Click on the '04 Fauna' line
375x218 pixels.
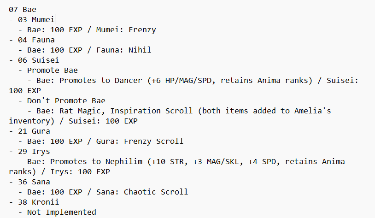click(x=32, y=40)
